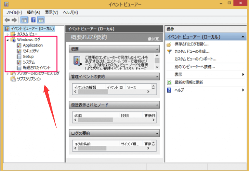This screenshot has height=171, width=249.
Task: Click left arrow of ログの要約 scrollbar
Action: point(75,148)
